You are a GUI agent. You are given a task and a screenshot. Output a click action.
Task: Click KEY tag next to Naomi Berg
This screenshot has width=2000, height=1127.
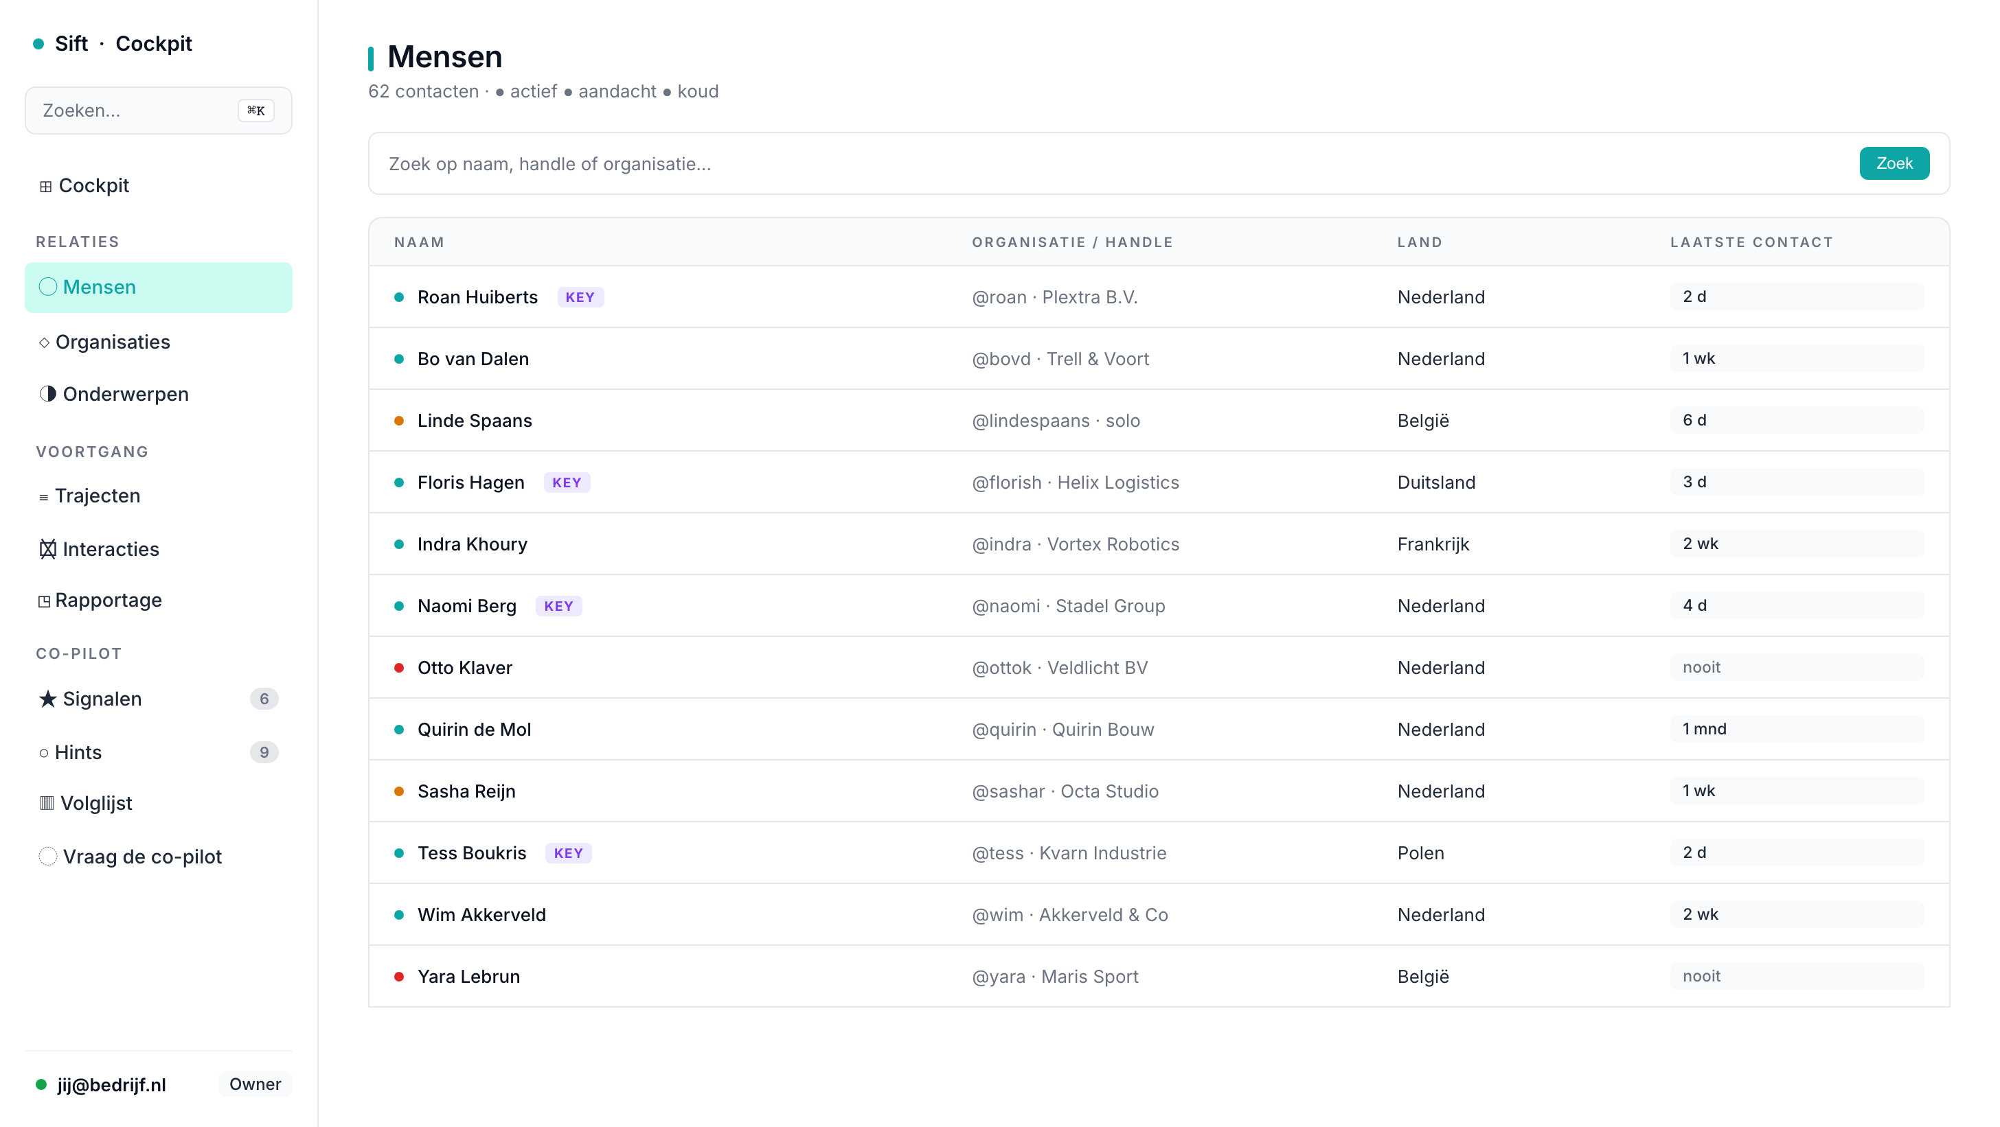[x=559, y=606]
